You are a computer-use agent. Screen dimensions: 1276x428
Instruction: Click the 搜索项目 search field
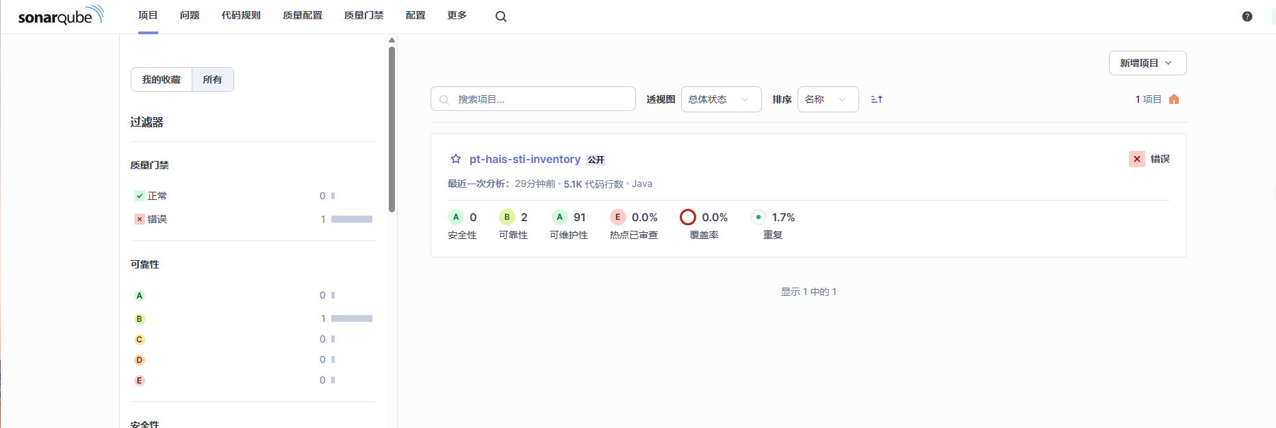tap(533, 99)
